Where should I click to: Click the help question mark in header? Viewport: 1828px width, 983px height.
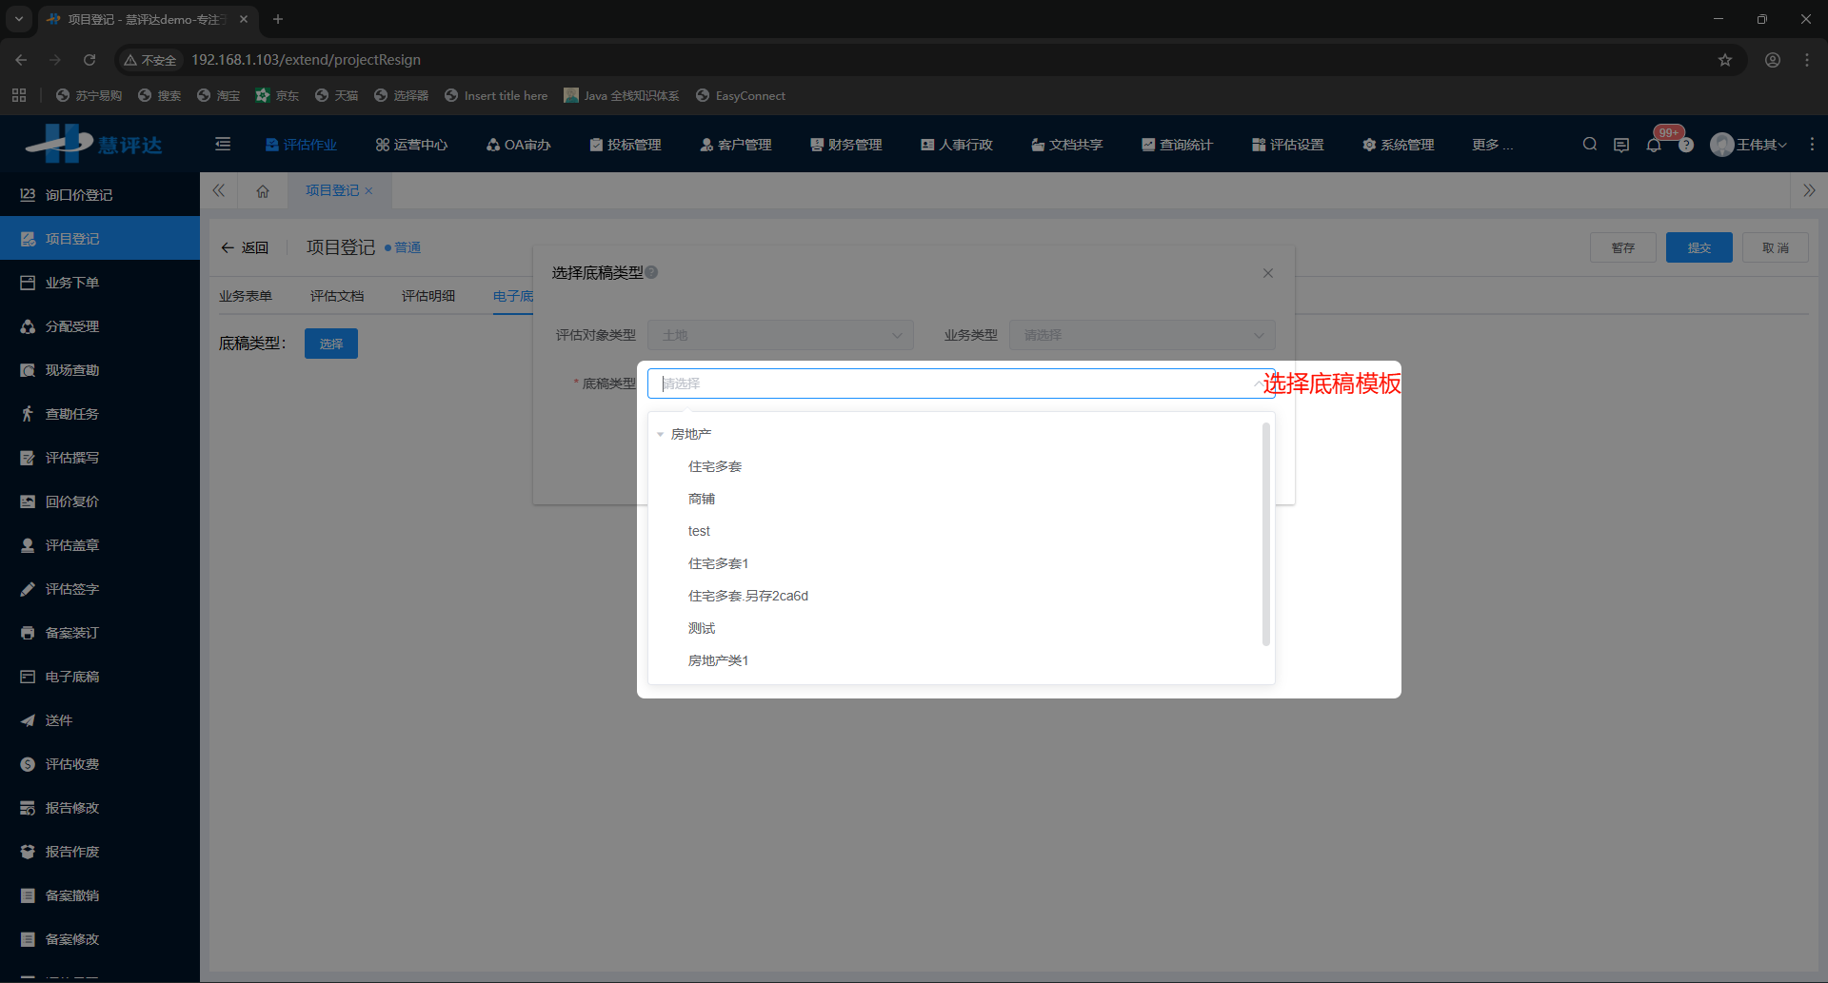pyautogui.click(x=1686, y=146)
